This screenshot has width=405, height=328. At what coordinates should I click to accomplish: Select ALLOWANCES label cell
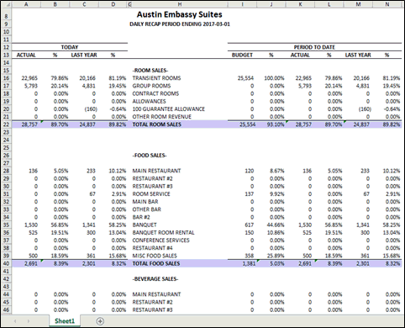point(149,101)
